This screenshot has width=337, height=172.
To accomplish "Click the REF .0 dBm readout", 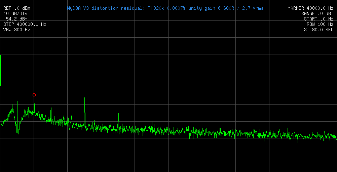I will 17,8.
